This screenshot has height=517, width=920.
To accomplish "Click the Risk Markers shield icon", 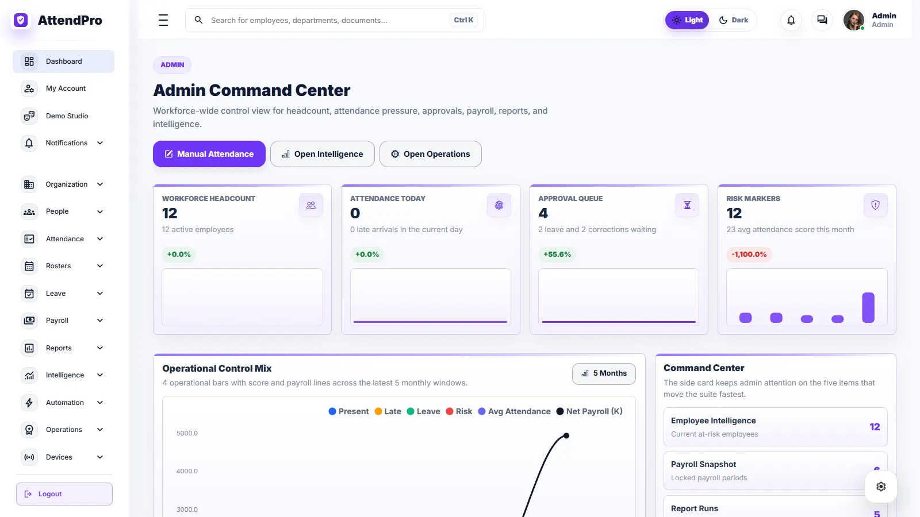I will pyautogui.click(x=875, y=205).
